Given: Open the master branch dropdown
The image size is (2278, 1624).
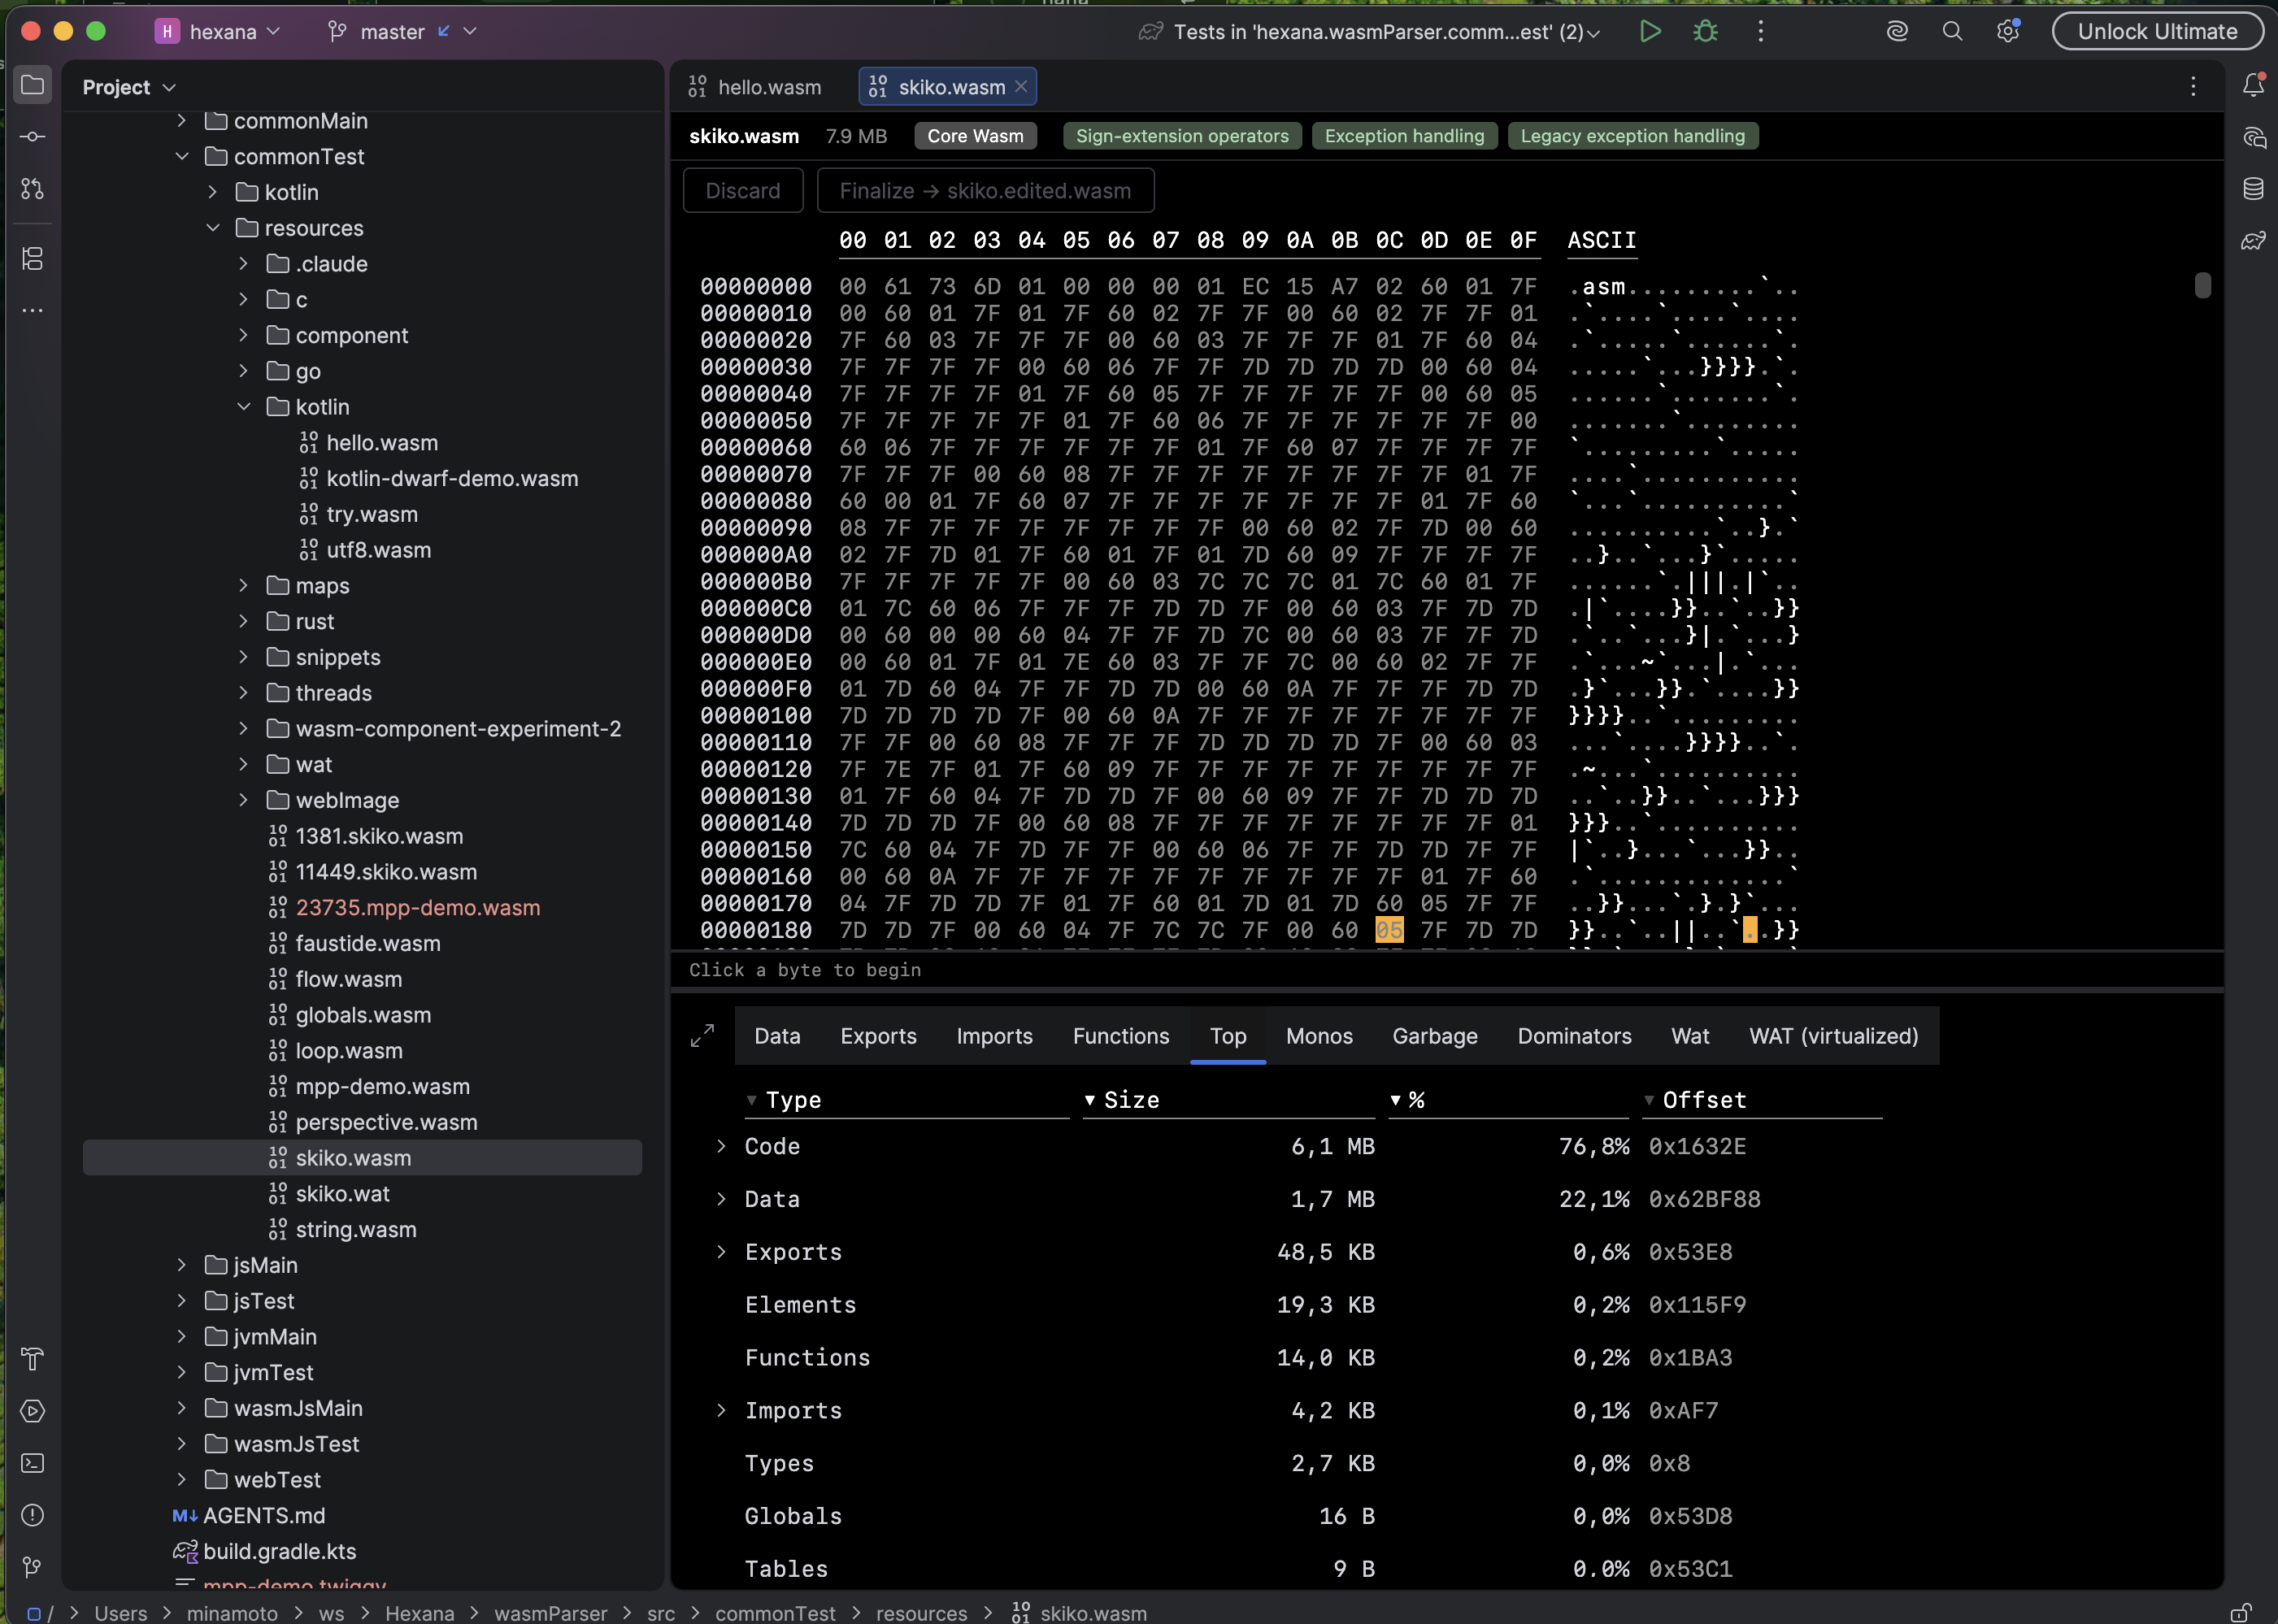Looking at the screenshot, I should coord(402,31).
